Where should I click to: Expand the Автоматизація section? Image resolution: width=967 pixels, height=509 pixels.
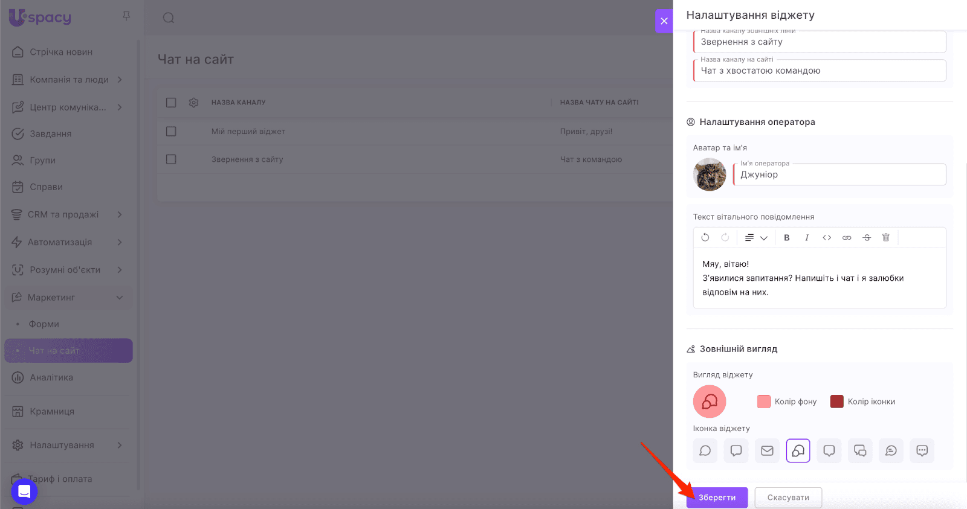pos(120,243)
